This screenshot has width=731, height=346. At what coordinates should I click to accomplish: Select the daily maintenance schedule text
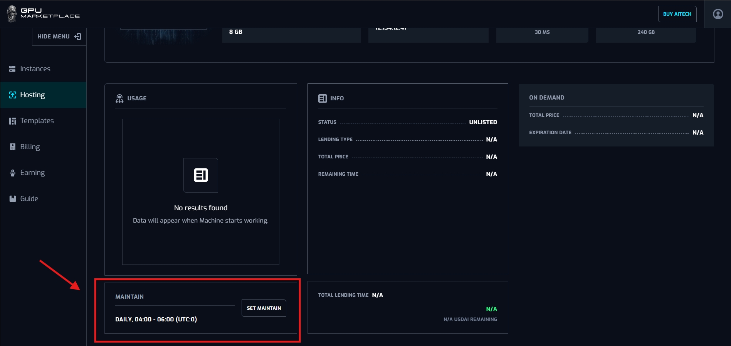click(x=156, y=319)
